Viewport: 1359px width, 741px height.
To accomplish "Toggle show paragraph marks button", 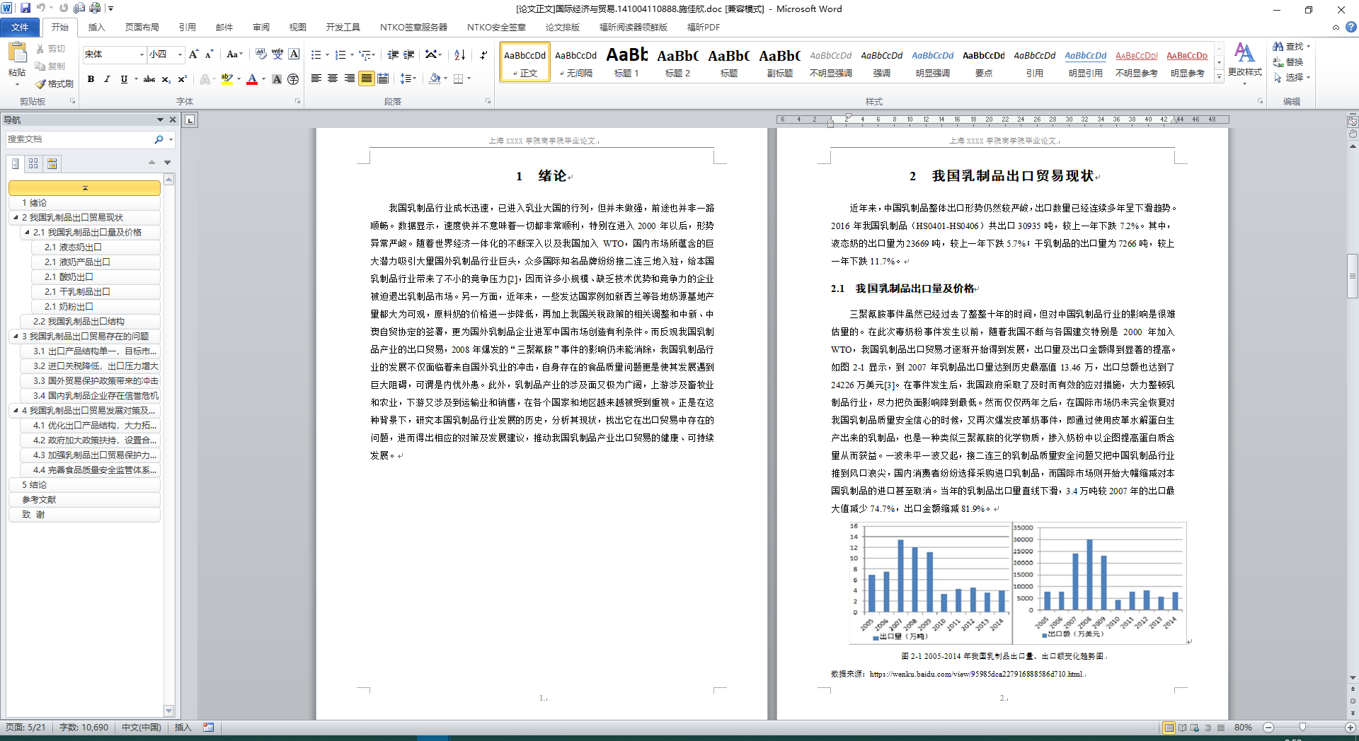I will 483,54.
